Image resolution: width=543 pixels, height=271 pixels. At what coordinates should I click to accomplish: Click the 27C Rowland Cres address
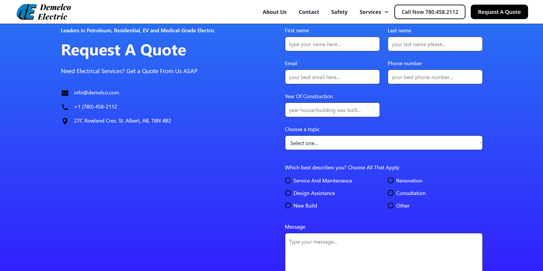122,121
